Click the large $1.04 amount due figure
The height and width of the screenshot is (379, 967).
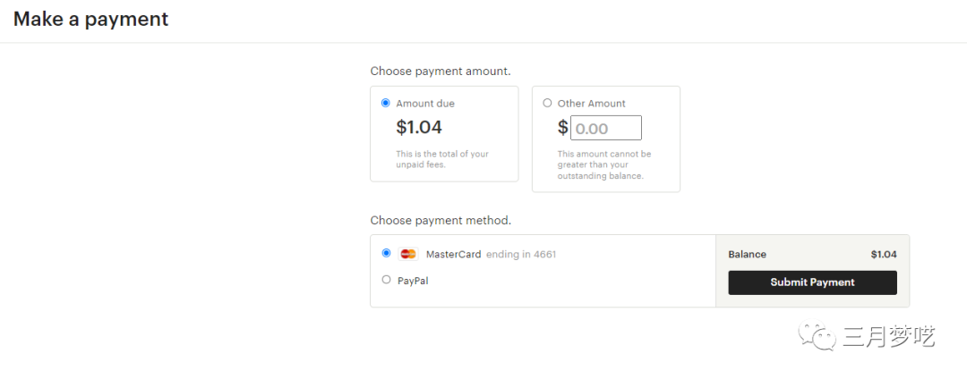pos(419,128)
